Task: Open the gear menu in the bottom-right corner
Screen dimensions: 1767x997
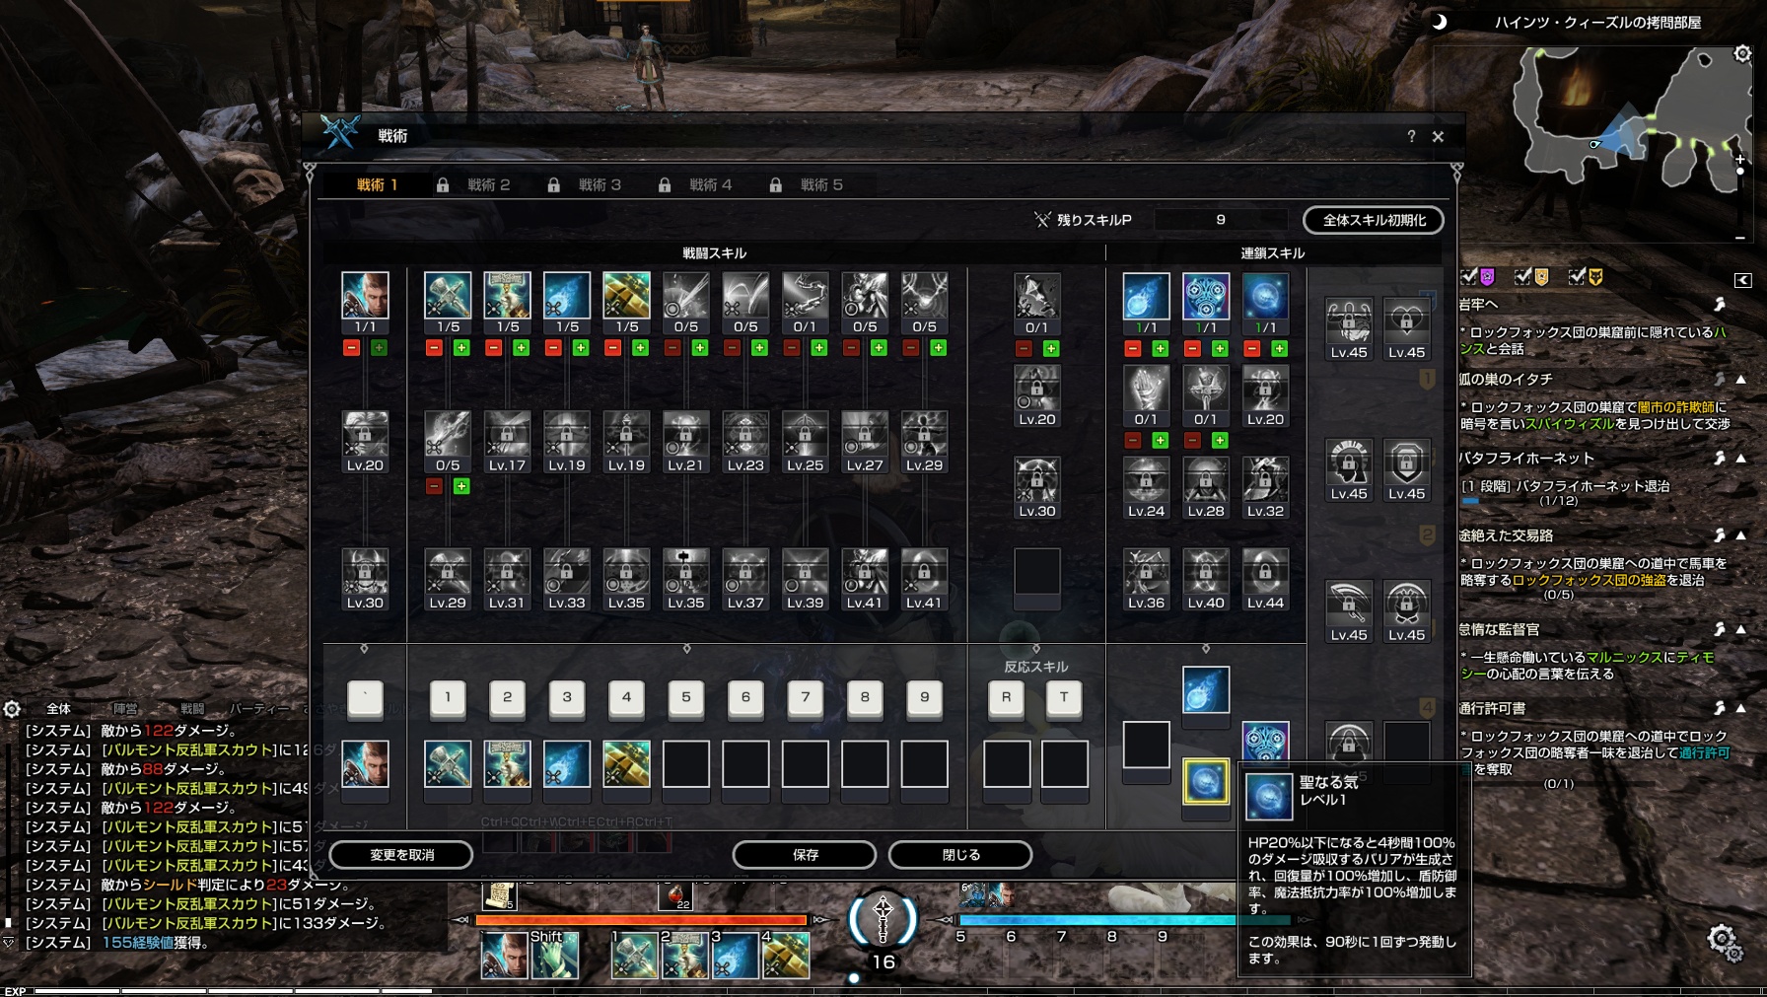Action: pyautogui.click(x=1724, y=941)
